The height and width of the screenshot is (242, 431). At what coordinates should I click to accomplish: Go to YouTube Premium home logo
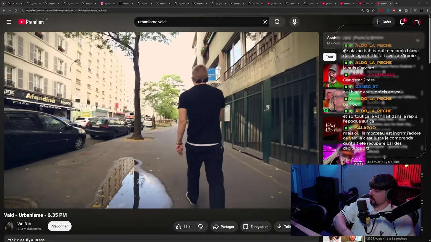coord(31,22)
